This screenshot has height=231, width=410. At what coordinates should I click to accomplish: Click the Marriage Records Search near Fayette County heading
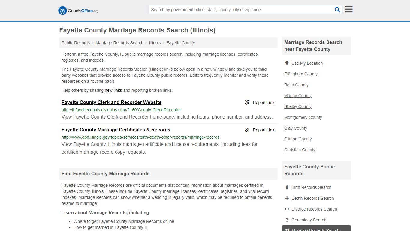click(313, 46)
